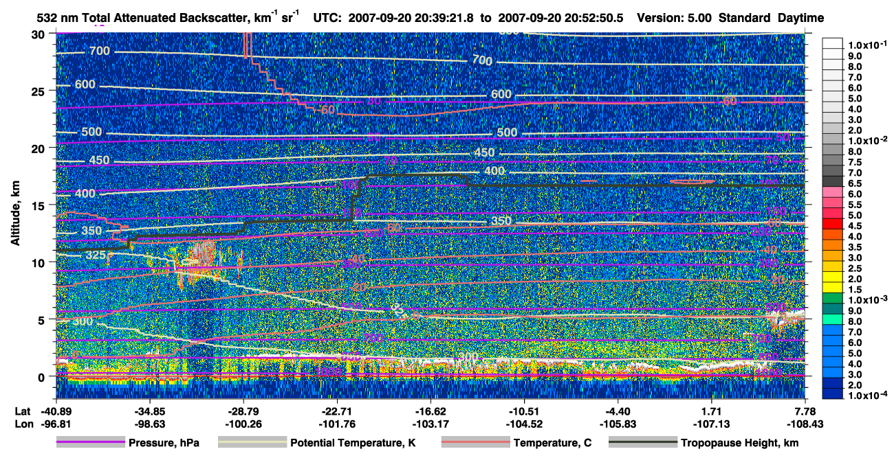894x458 pixels.
Task: Click longitude value '-104.52'
Action: pyautogui.click(x=524, y=424)
